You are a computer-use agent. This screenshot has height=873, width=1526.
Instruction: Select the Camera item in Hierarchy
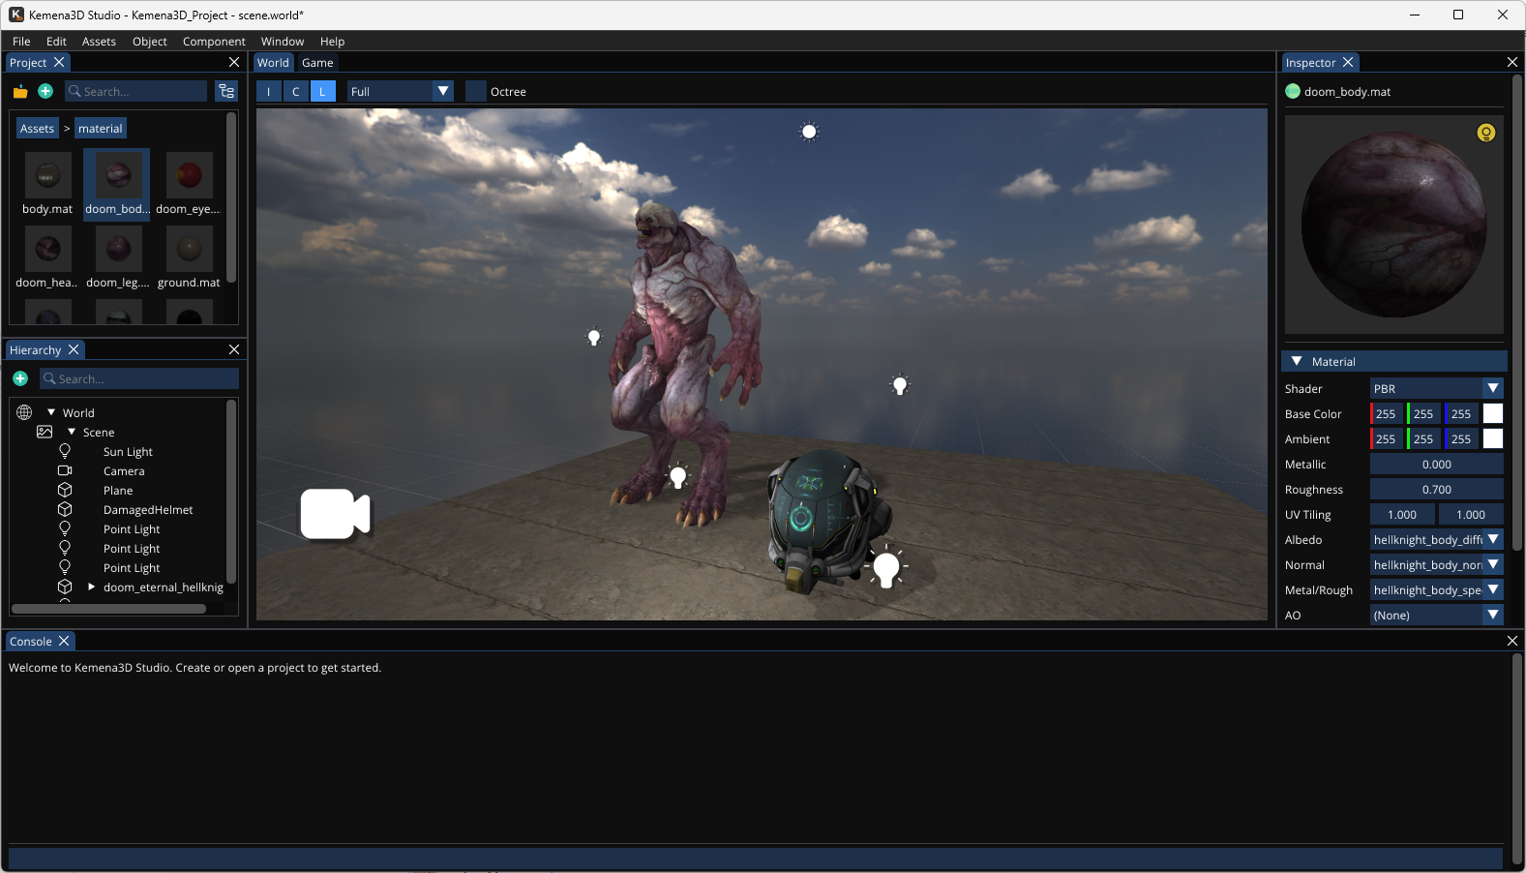tap(124, 471)
